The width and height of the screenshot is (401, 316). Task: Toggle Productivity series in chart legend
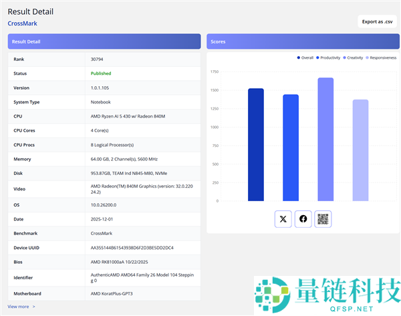328,58
